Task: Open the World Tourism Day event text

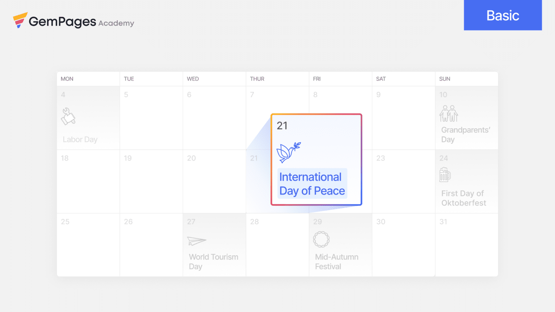Action: click(x=214, y=262)
